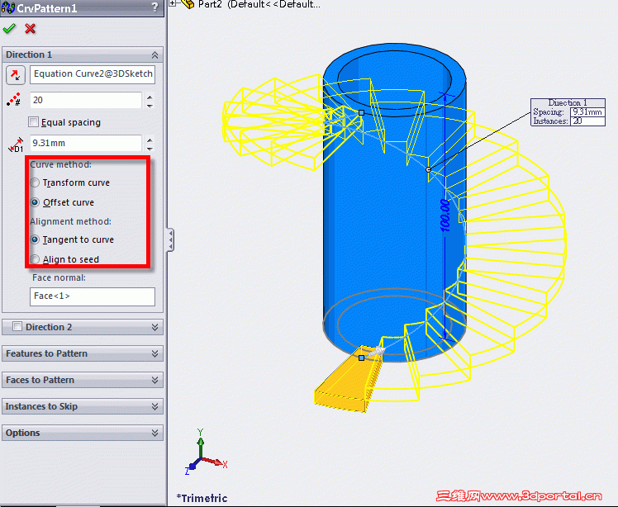Image resolution: width=618 pixels, height=507 pixels.
Task: Click the 9.31mm spacing field
Action: pos(86,143)
